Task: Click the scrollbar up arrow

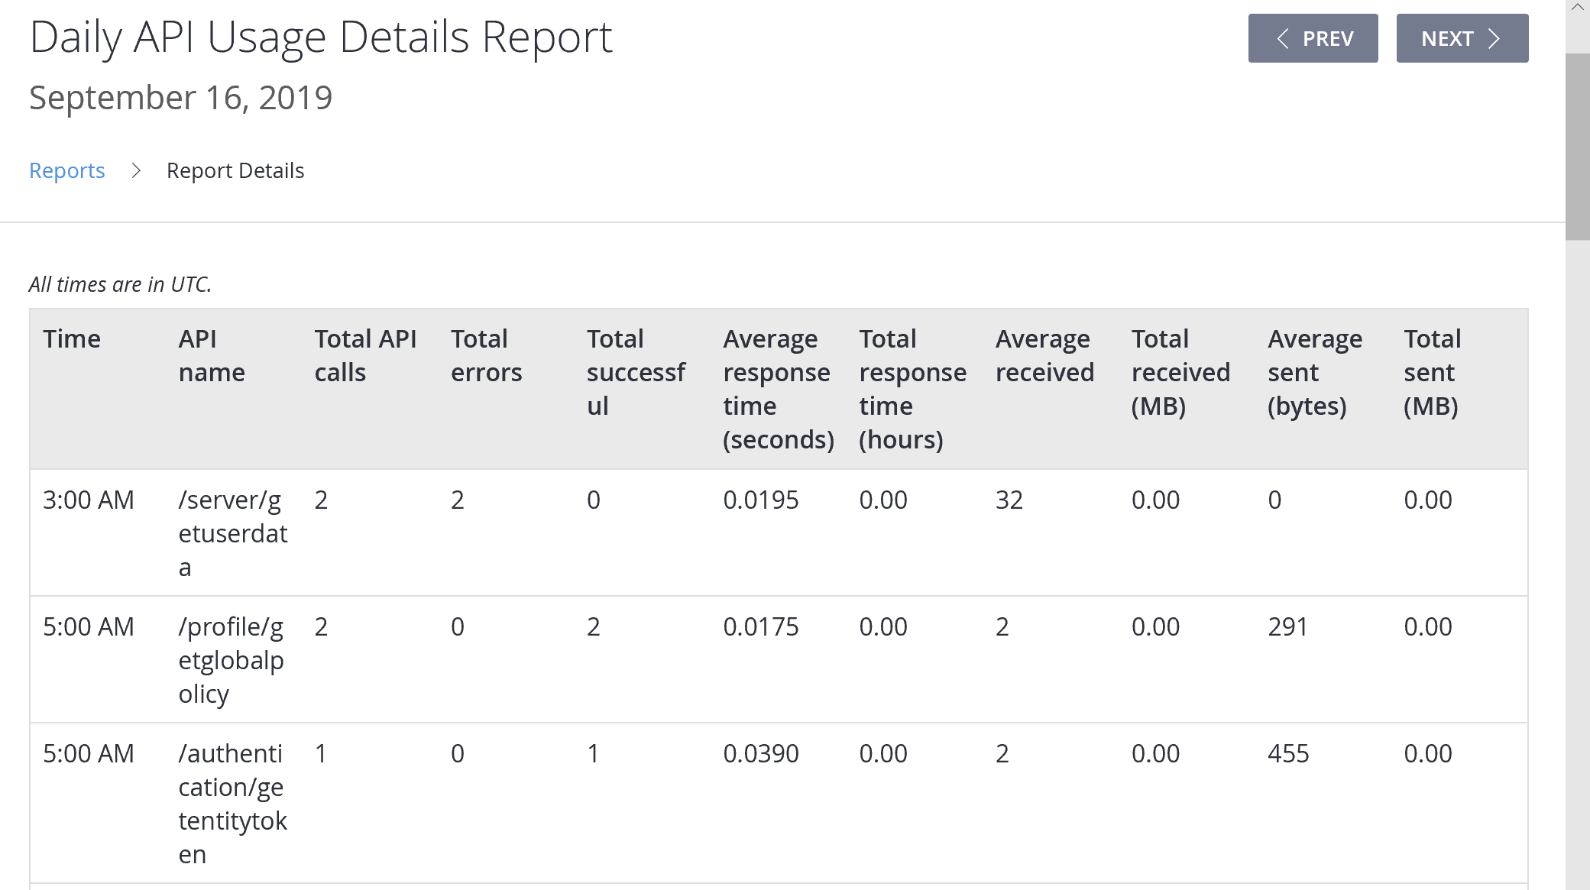Action: [x=1578, y=8]
